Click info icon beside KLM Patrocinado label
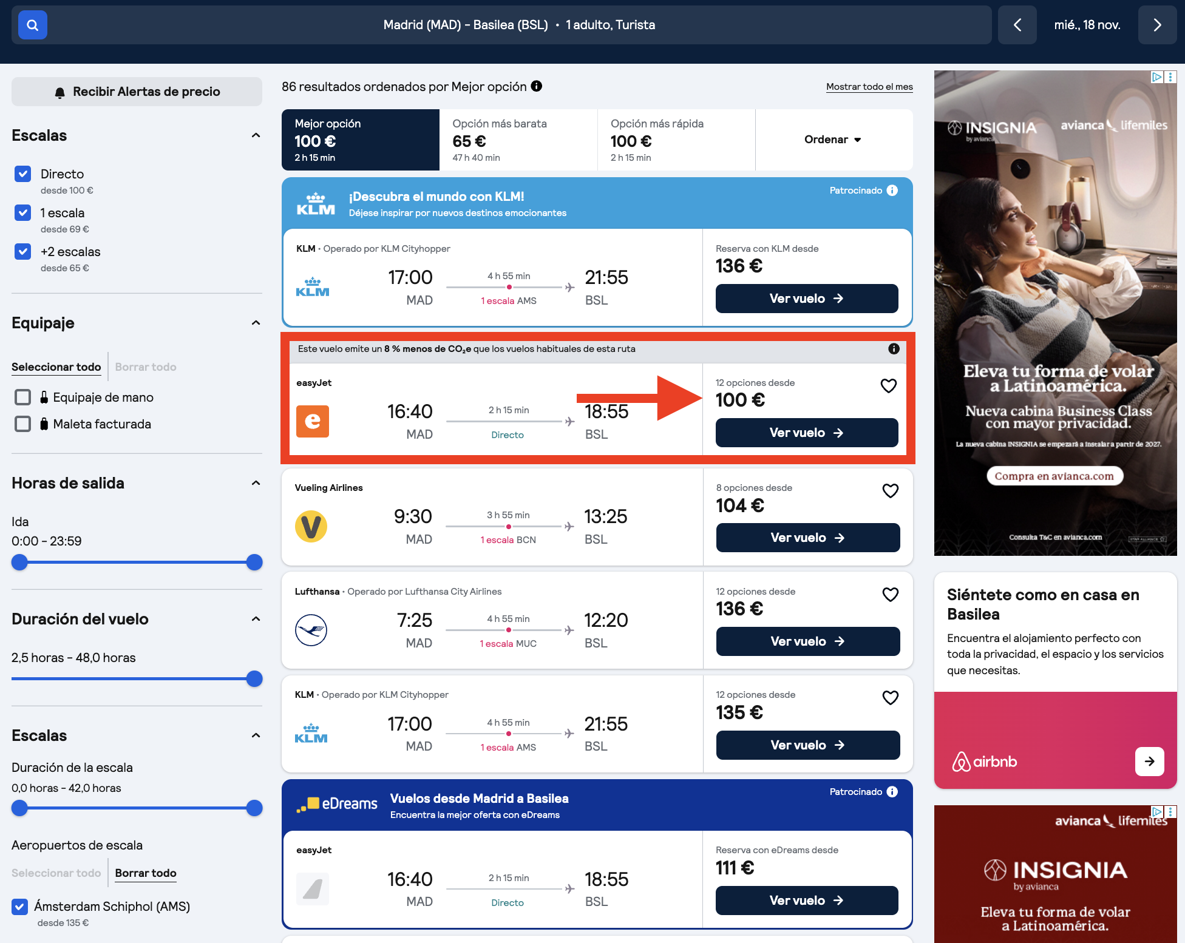 point(892,191)
